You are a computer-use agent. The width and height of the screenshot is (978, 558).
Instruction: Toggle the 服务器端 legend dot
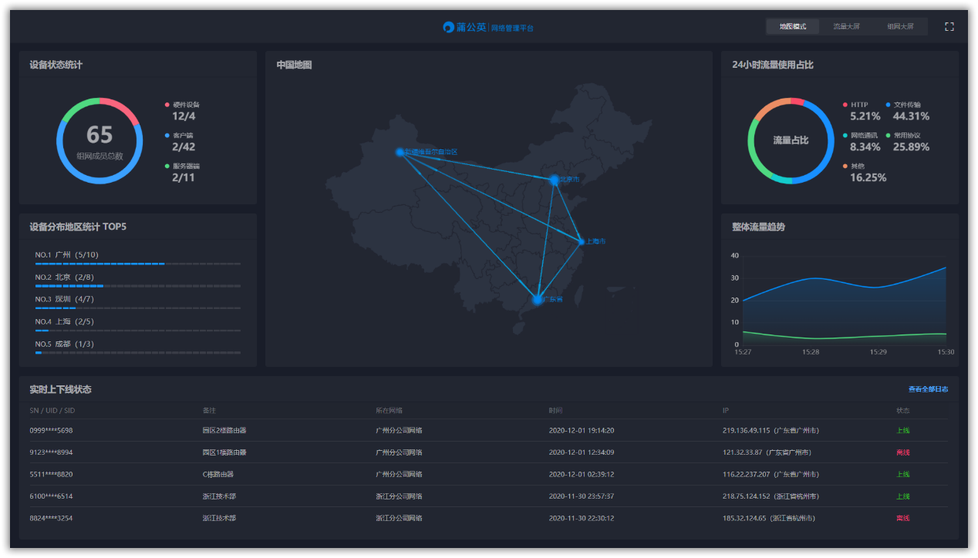[x=167, y=166]
